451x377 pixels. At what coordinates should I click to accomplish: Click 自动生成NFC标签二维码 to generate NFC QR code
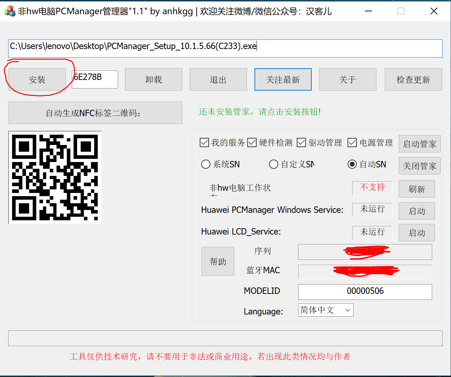tap(95, 113)
